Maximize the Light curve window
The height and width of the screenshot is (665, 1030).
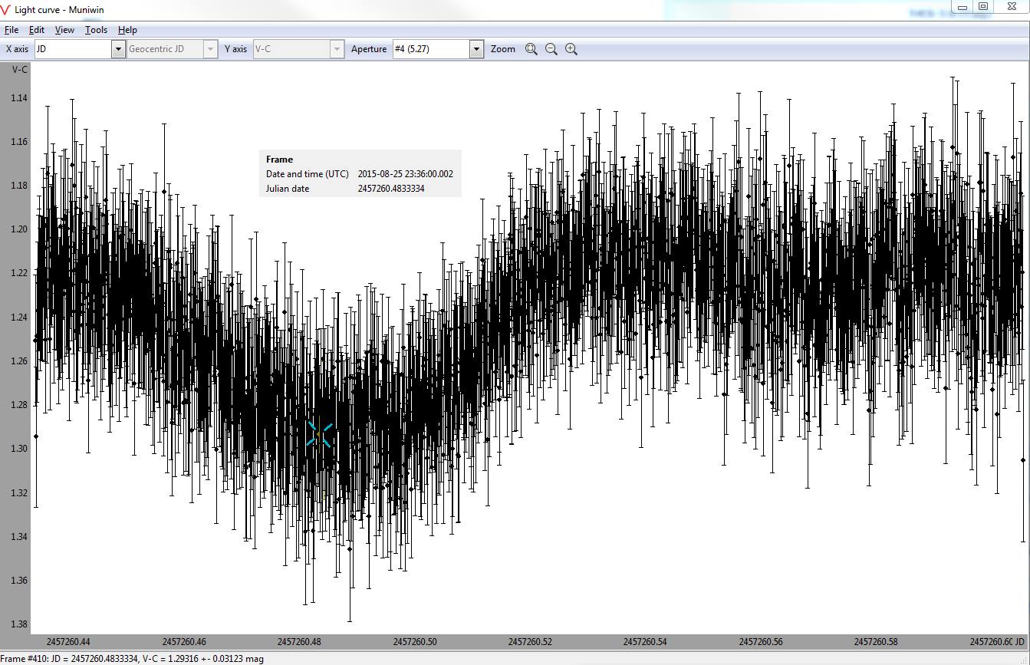click(x=982, y=7)
